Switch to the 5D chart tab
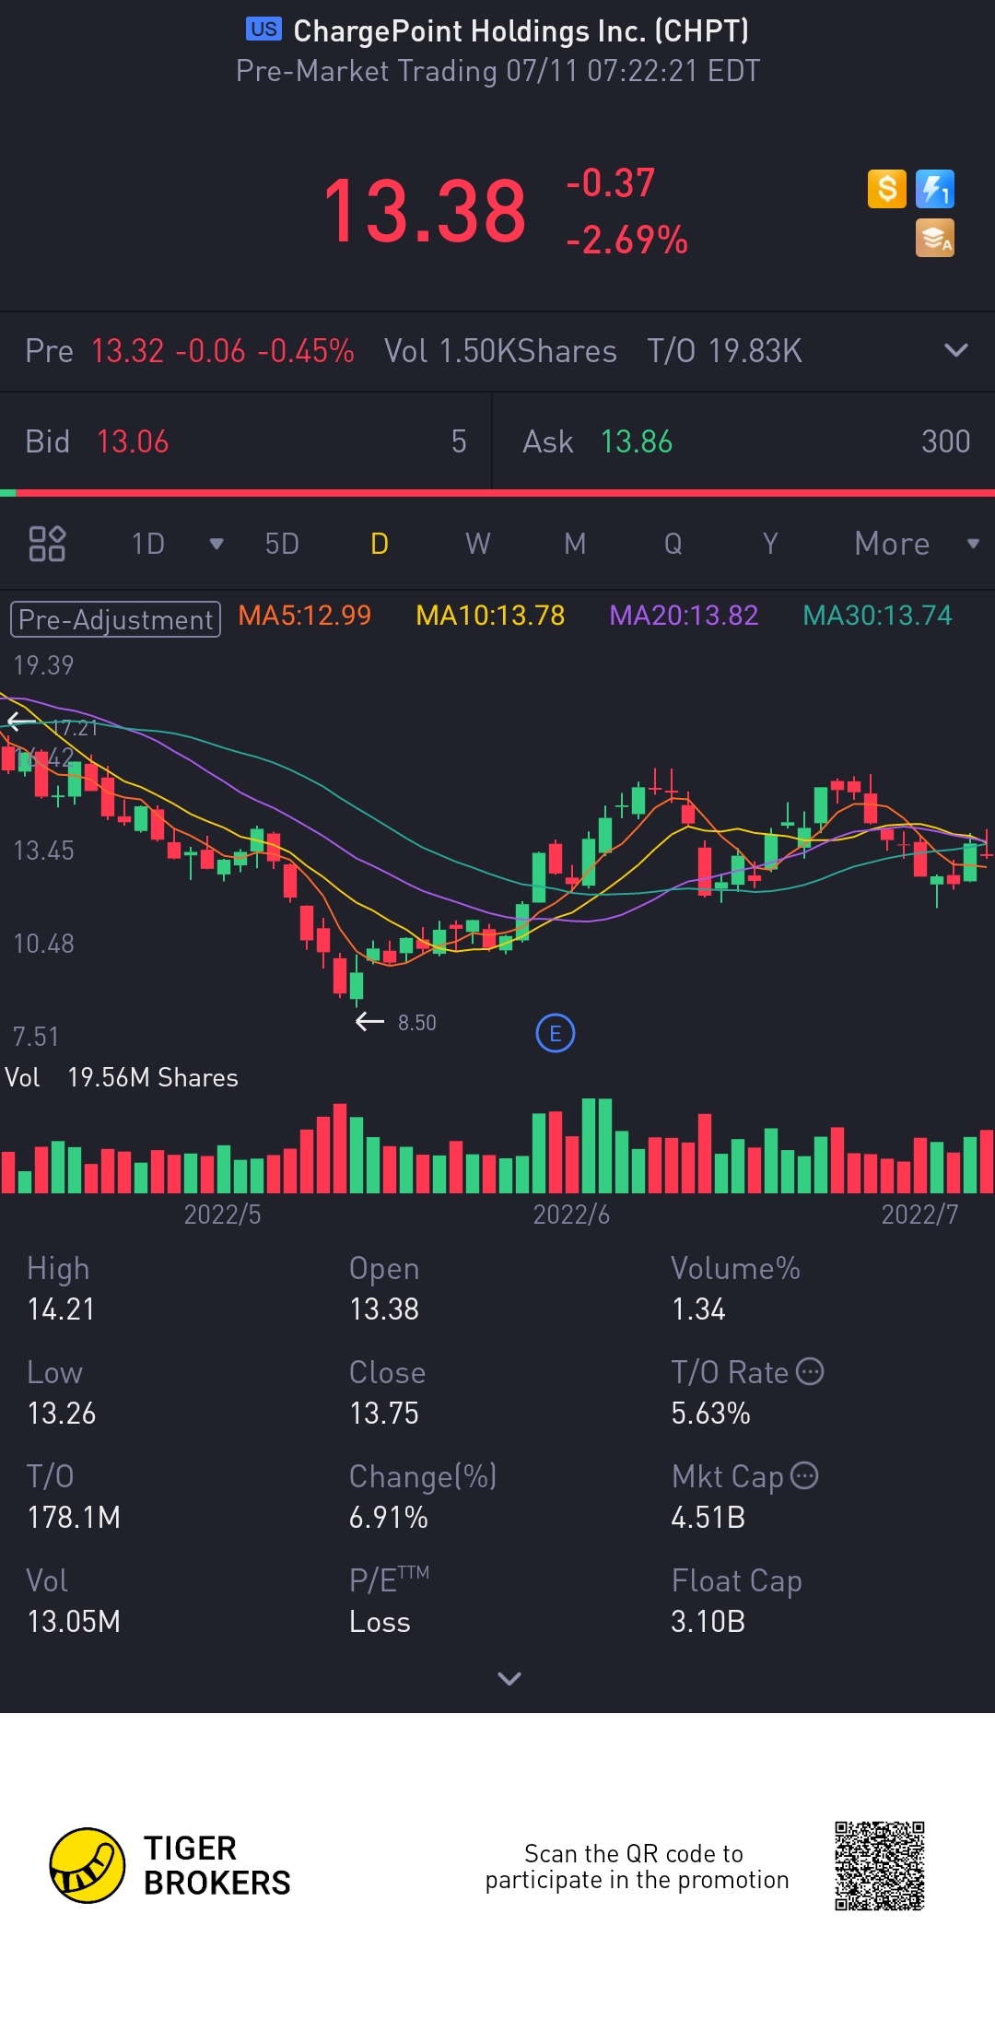 [x=282, y=544]
